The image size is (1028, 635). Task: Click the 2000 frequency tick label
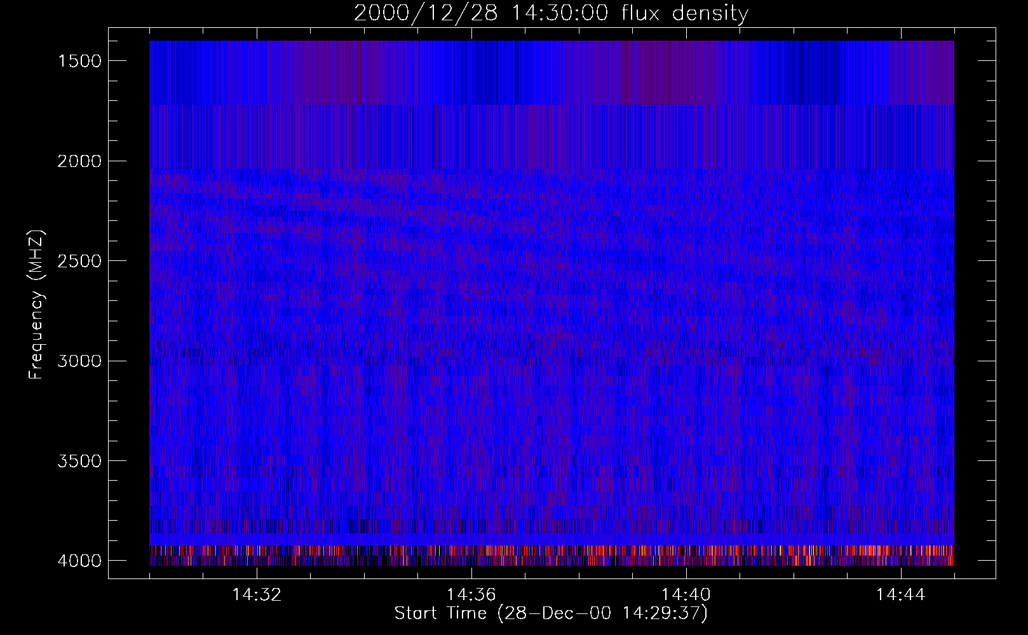click(x=79, y=161)
